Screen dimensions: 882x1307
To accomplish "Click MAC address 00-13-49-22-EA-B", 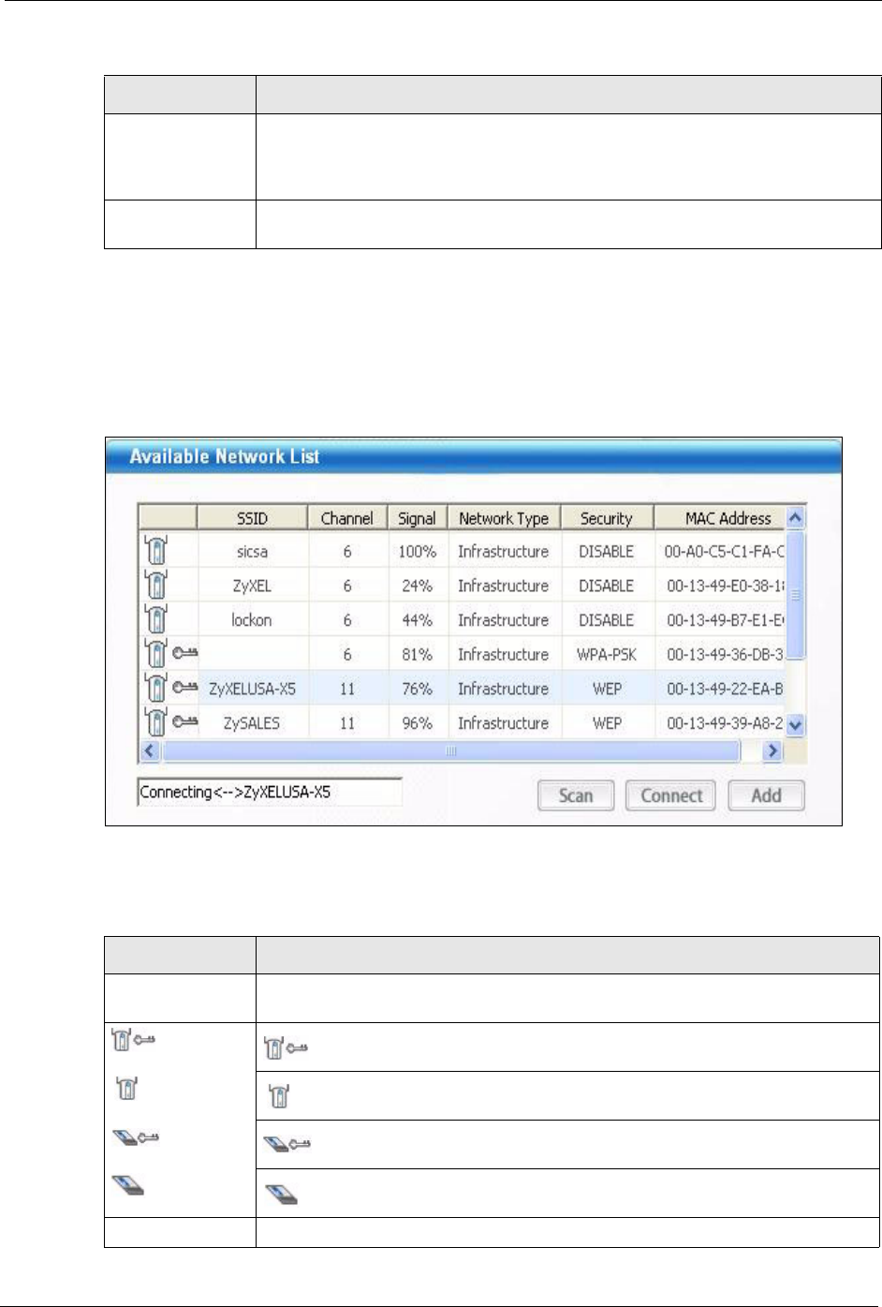I will [726, 689].
